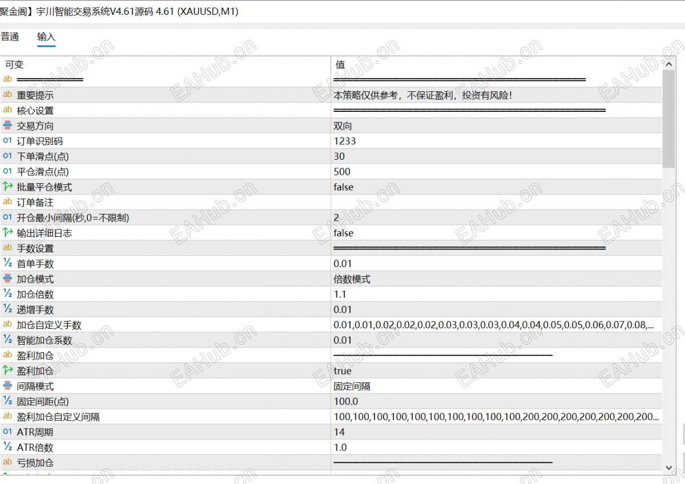
Task: Click the enum icon beside 交易方向
Action: (7, 126)
